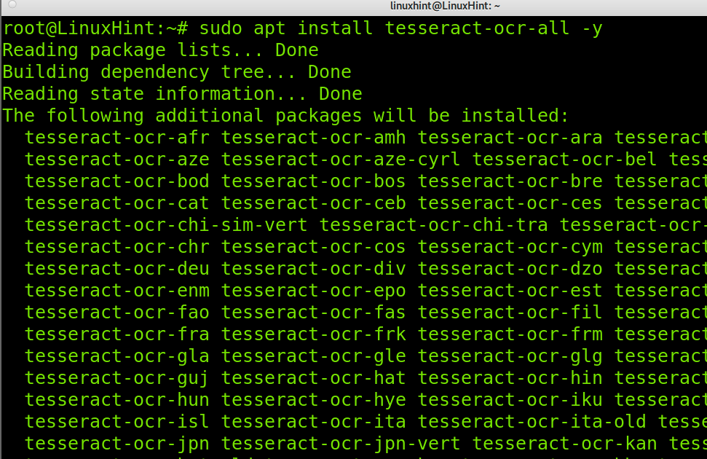Click the tesseract-ocr-chi-sim-vert package name
This screenshot has width=707, height=459.
[166, 224]
